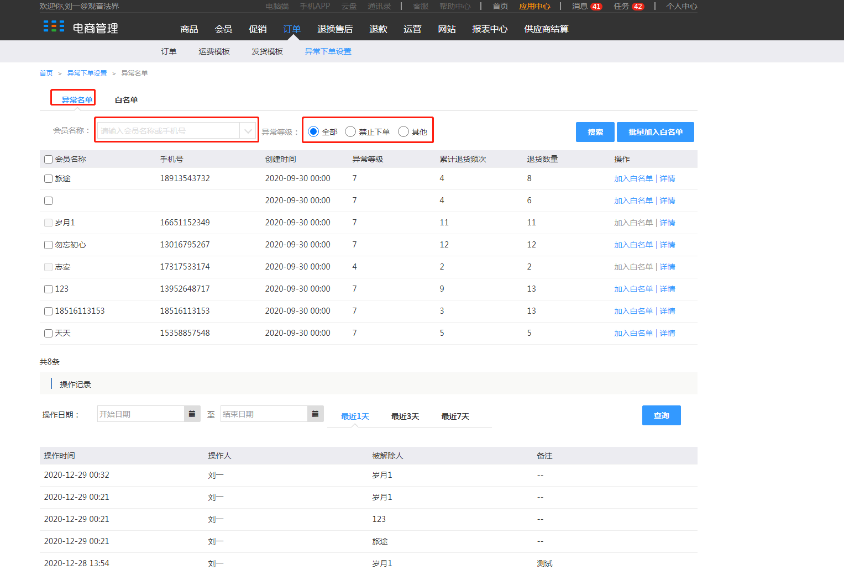The image size is (844, 570).
Task: Click the 搜索 button
Action: click(595, 132)
